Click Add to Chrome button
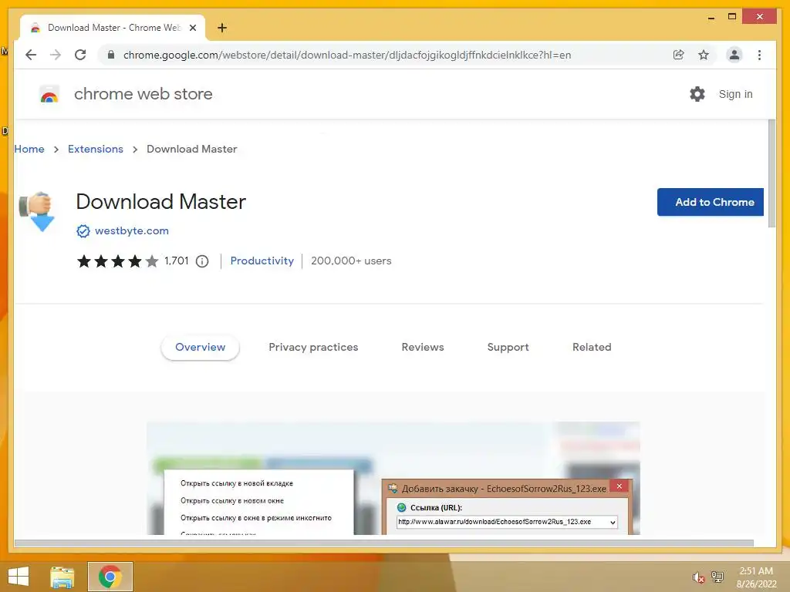Viewport: 790px width, 592px height. pyautogui.click(x=711, y=203)
